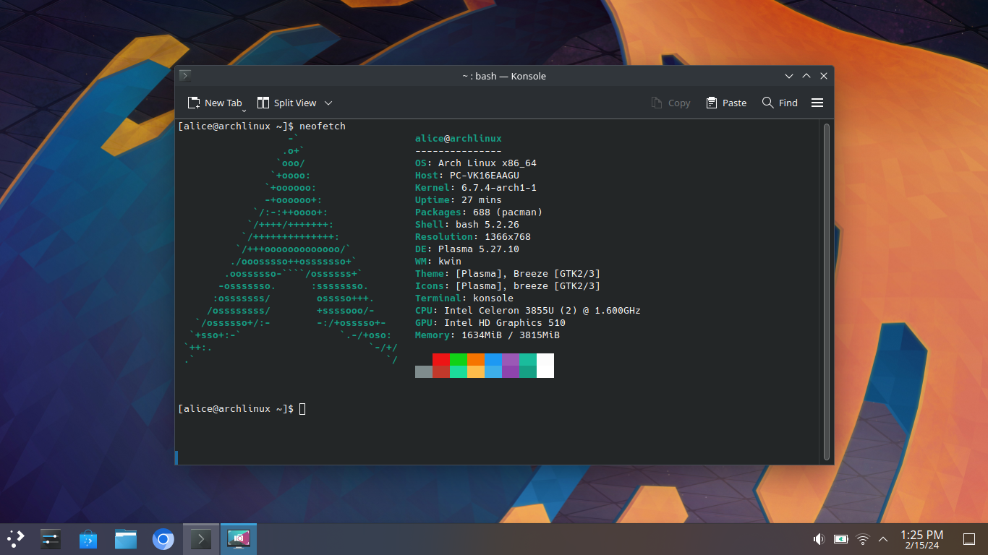Expand the New Tab profile dropdown arrow
The height and width of the screenshot is (555, 988).
click(244, 110)
